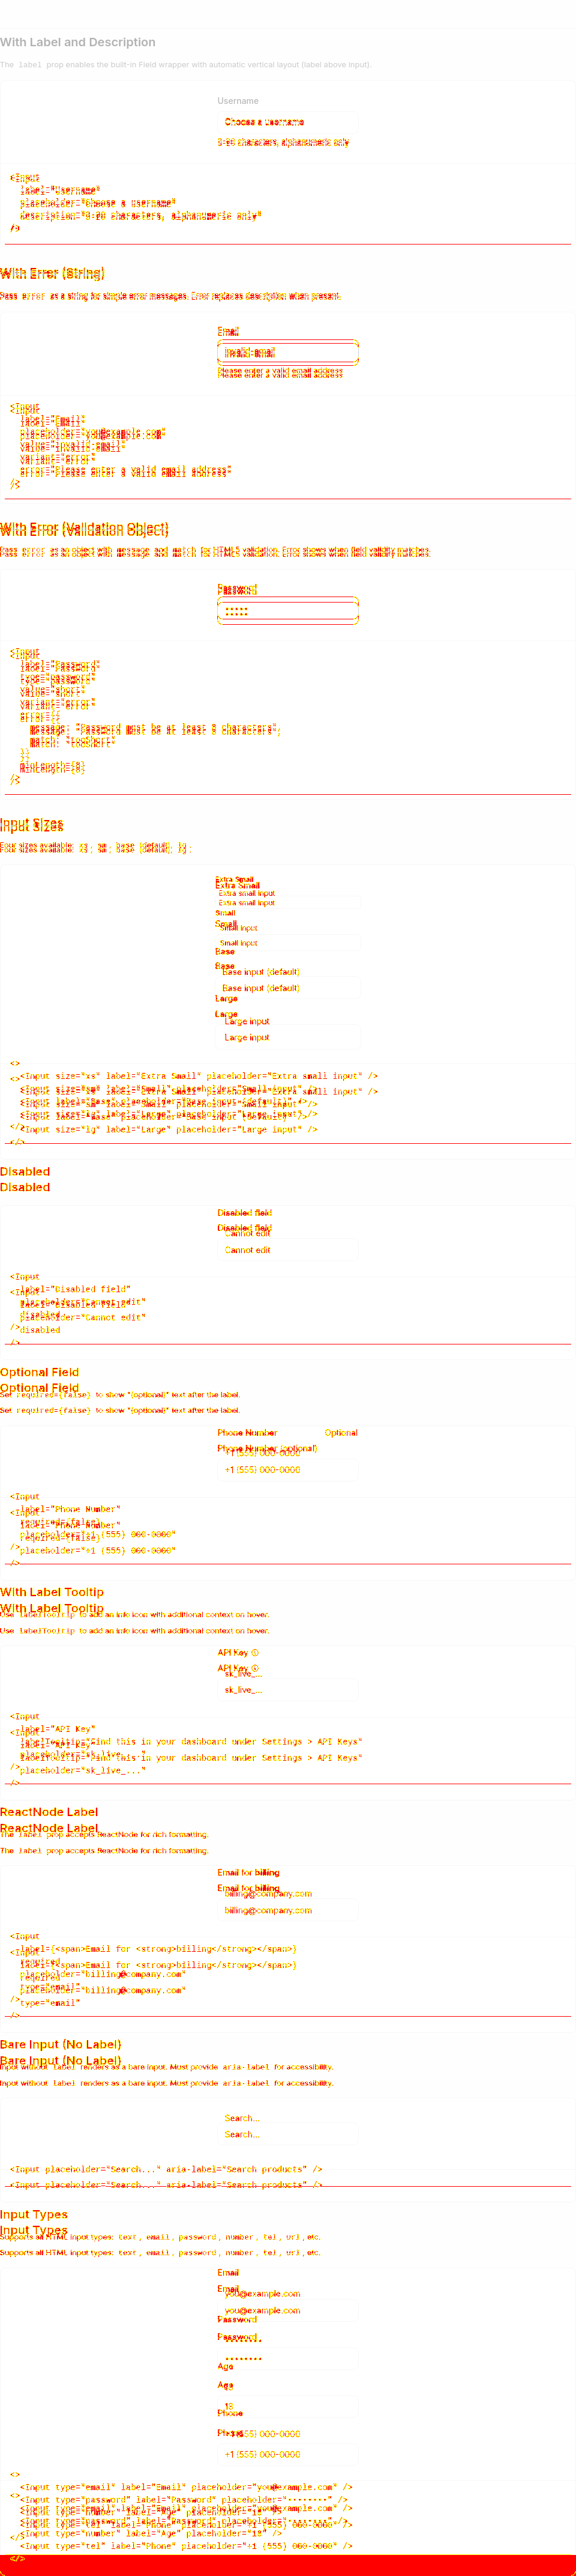Focus the 'Base input (default)' field

coord(287,988)
